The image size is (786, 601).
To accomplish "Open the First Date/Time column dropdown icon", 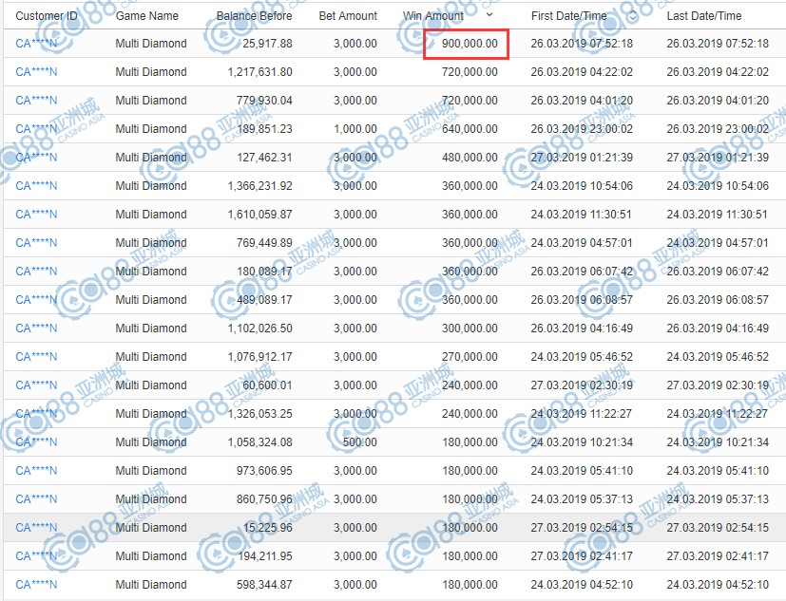I will [x=633, y=17].
